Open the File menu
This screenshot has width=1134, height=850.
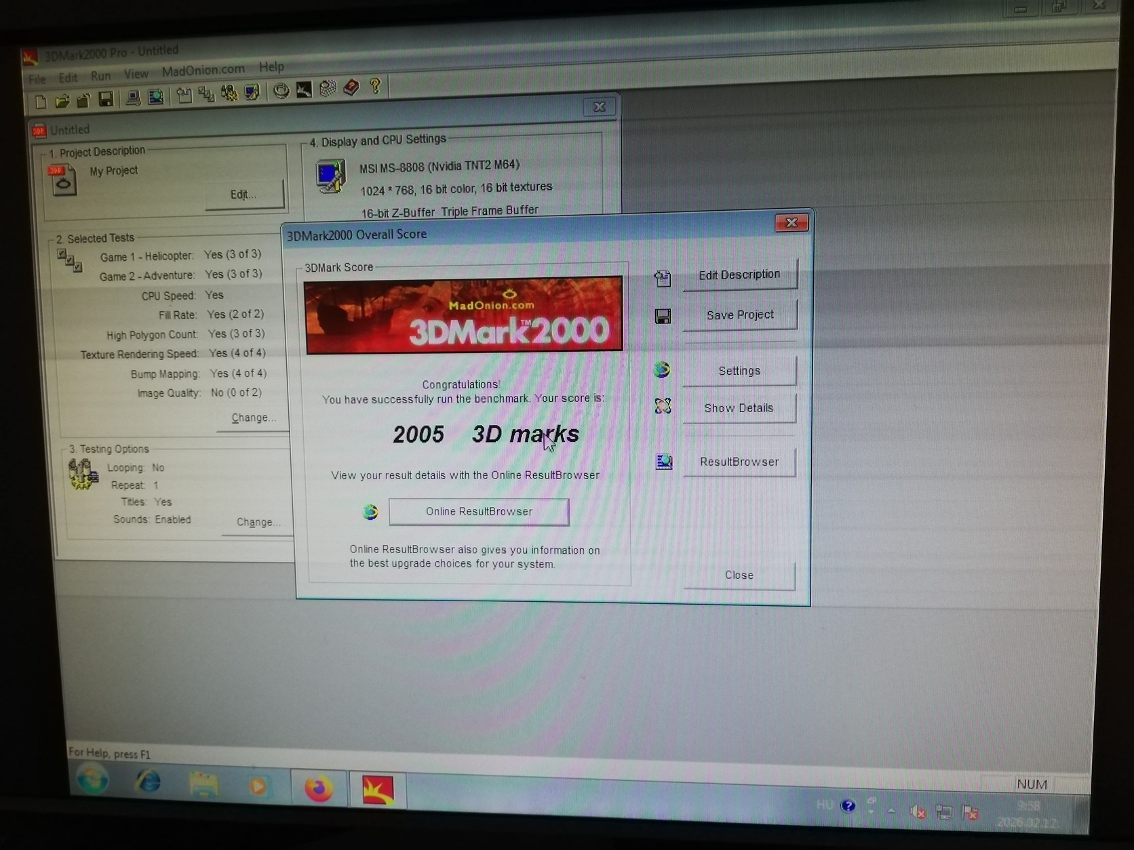pos(37,79)
